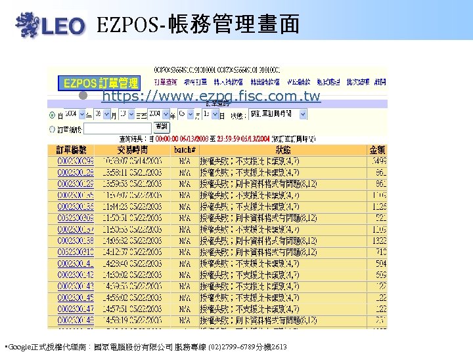Click the https://www.ezpg.fisc.com.tw link
This screenshot has width=473, height=354.
point(211,96)
